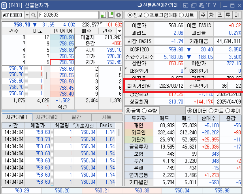This screenshot has width=243, height=194.
Task: Click the magnifier symbol search icon
Action: 33,15
